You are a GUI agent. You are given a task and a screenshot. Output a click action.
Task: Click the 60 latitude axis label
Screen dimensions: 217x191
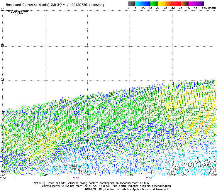click(x=2, y=10)
